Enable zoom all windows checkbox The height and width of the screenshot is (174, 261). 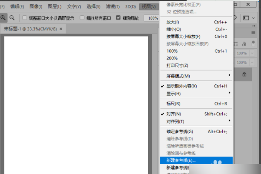pyautogui.click(x=82, y=18)
